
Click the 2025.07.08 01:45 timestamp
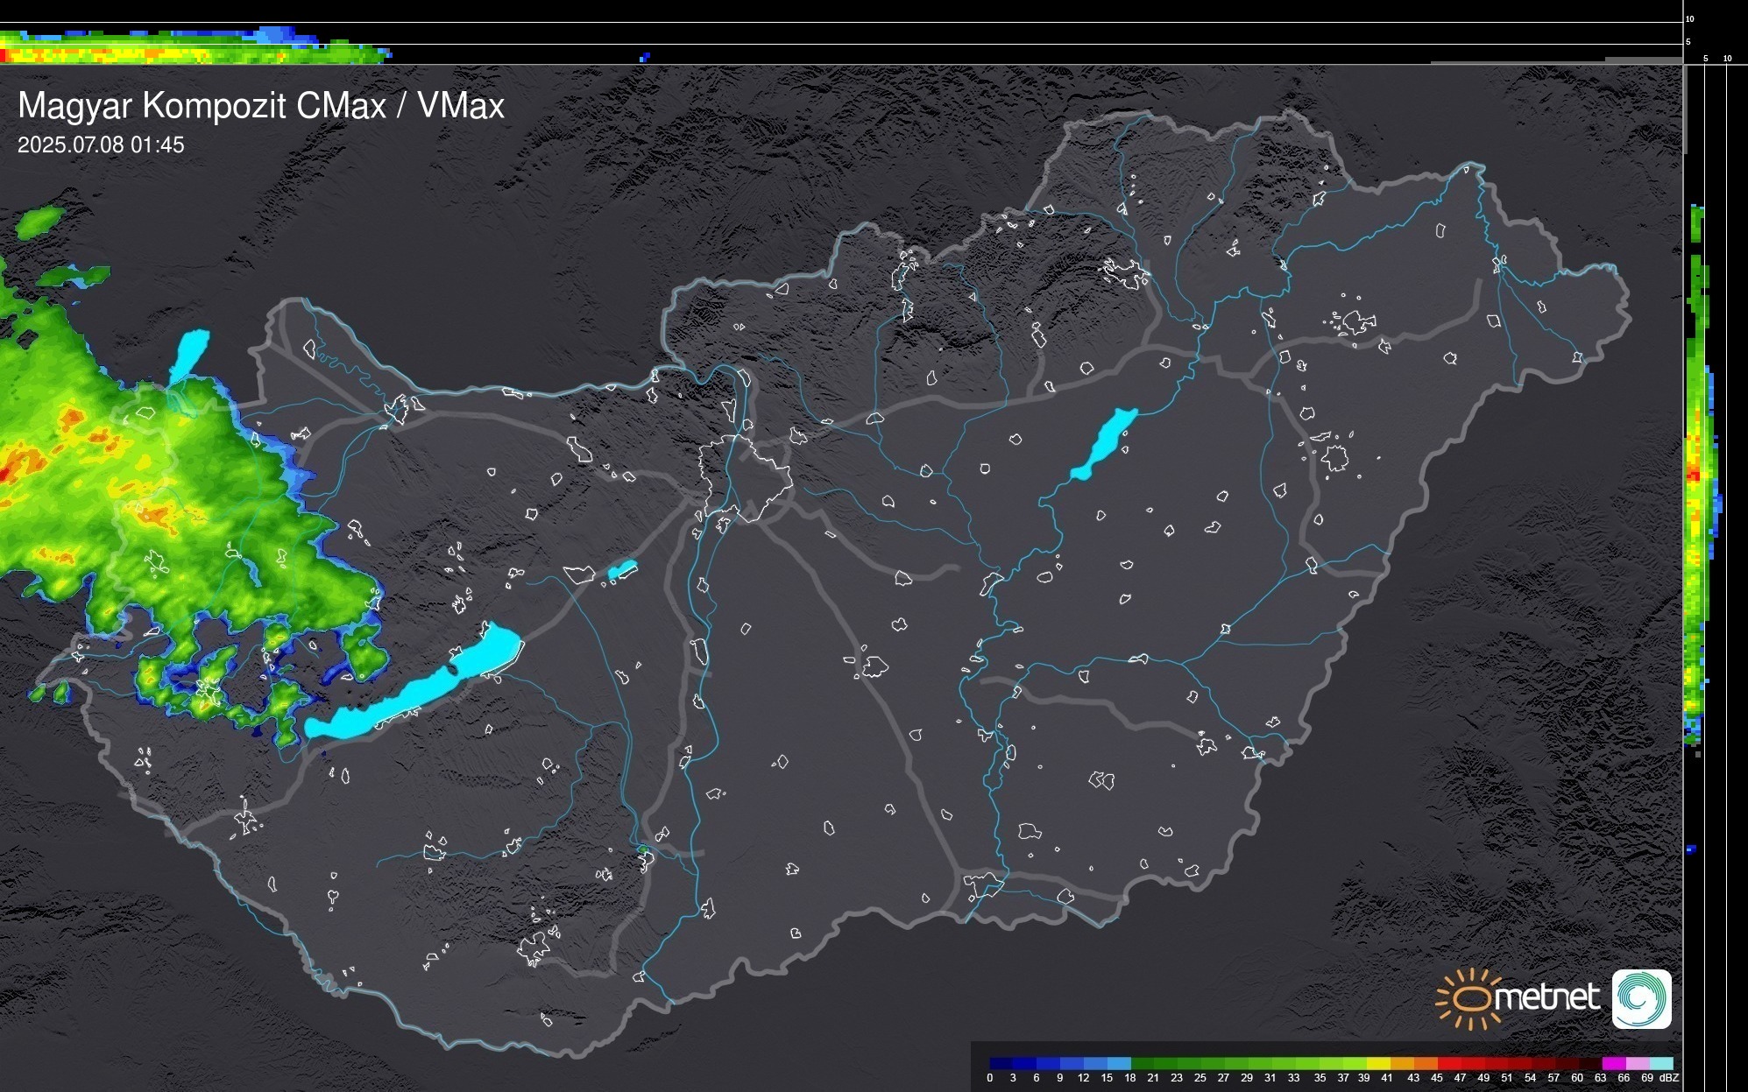point(101,144)
